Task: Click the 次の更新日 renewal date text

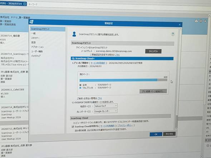Action: coord(89,66)
